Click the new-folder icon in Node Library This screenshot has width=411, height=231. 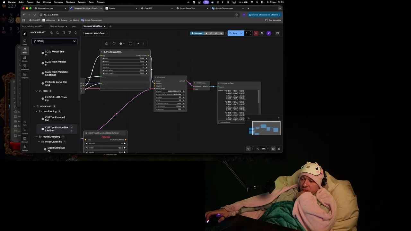[x=52, y=32]
